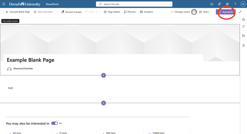
Task: Open Page details
Action: coord(112,12)
